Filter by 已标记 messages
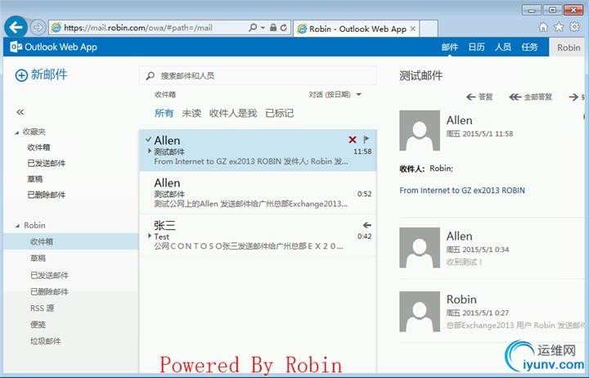Viewport: 589px width, 378px height. (279, 113)
